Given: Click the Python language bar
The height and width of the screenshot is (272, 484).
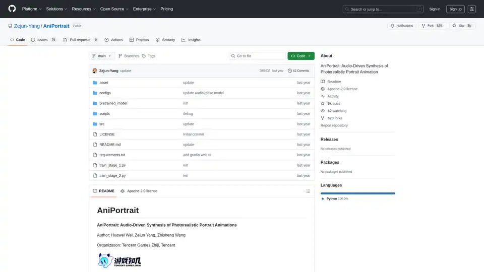Looking at the screenshot, I should 358,193.
